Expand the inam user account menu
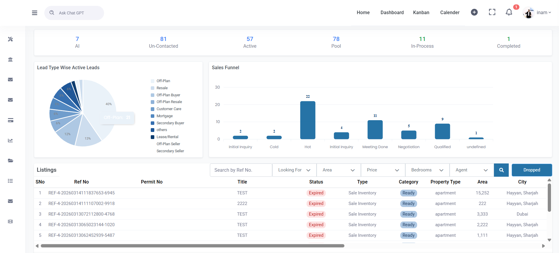 (544, 13)
